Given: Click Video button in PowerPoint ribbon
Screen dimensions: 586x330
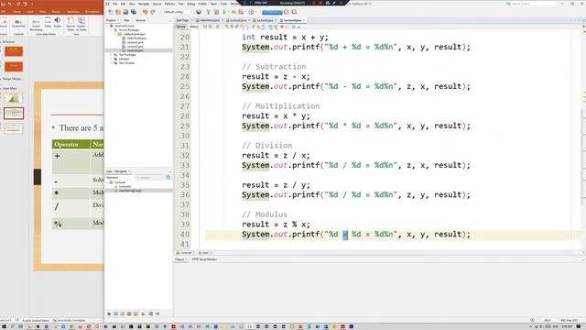Looking at the screenshot, I should click(48, 22).
